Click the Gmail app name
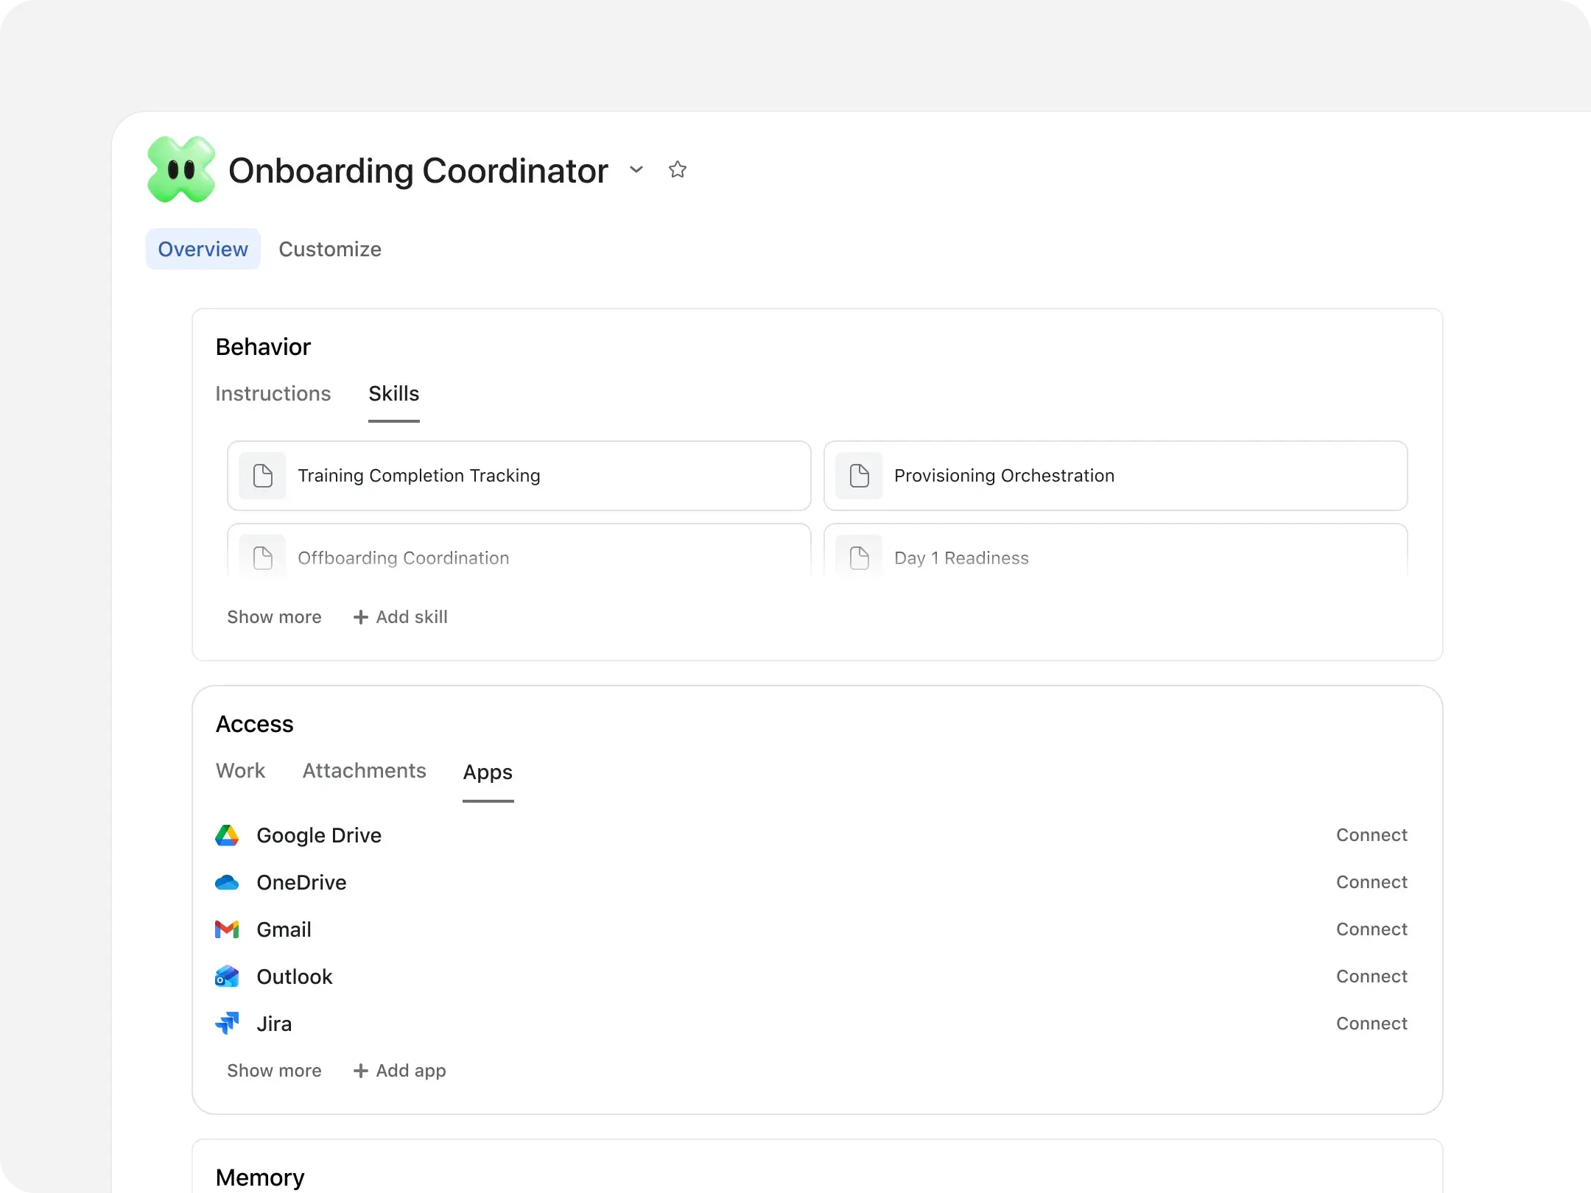Screen dimensions: 1591x1193 click(284, 929)
